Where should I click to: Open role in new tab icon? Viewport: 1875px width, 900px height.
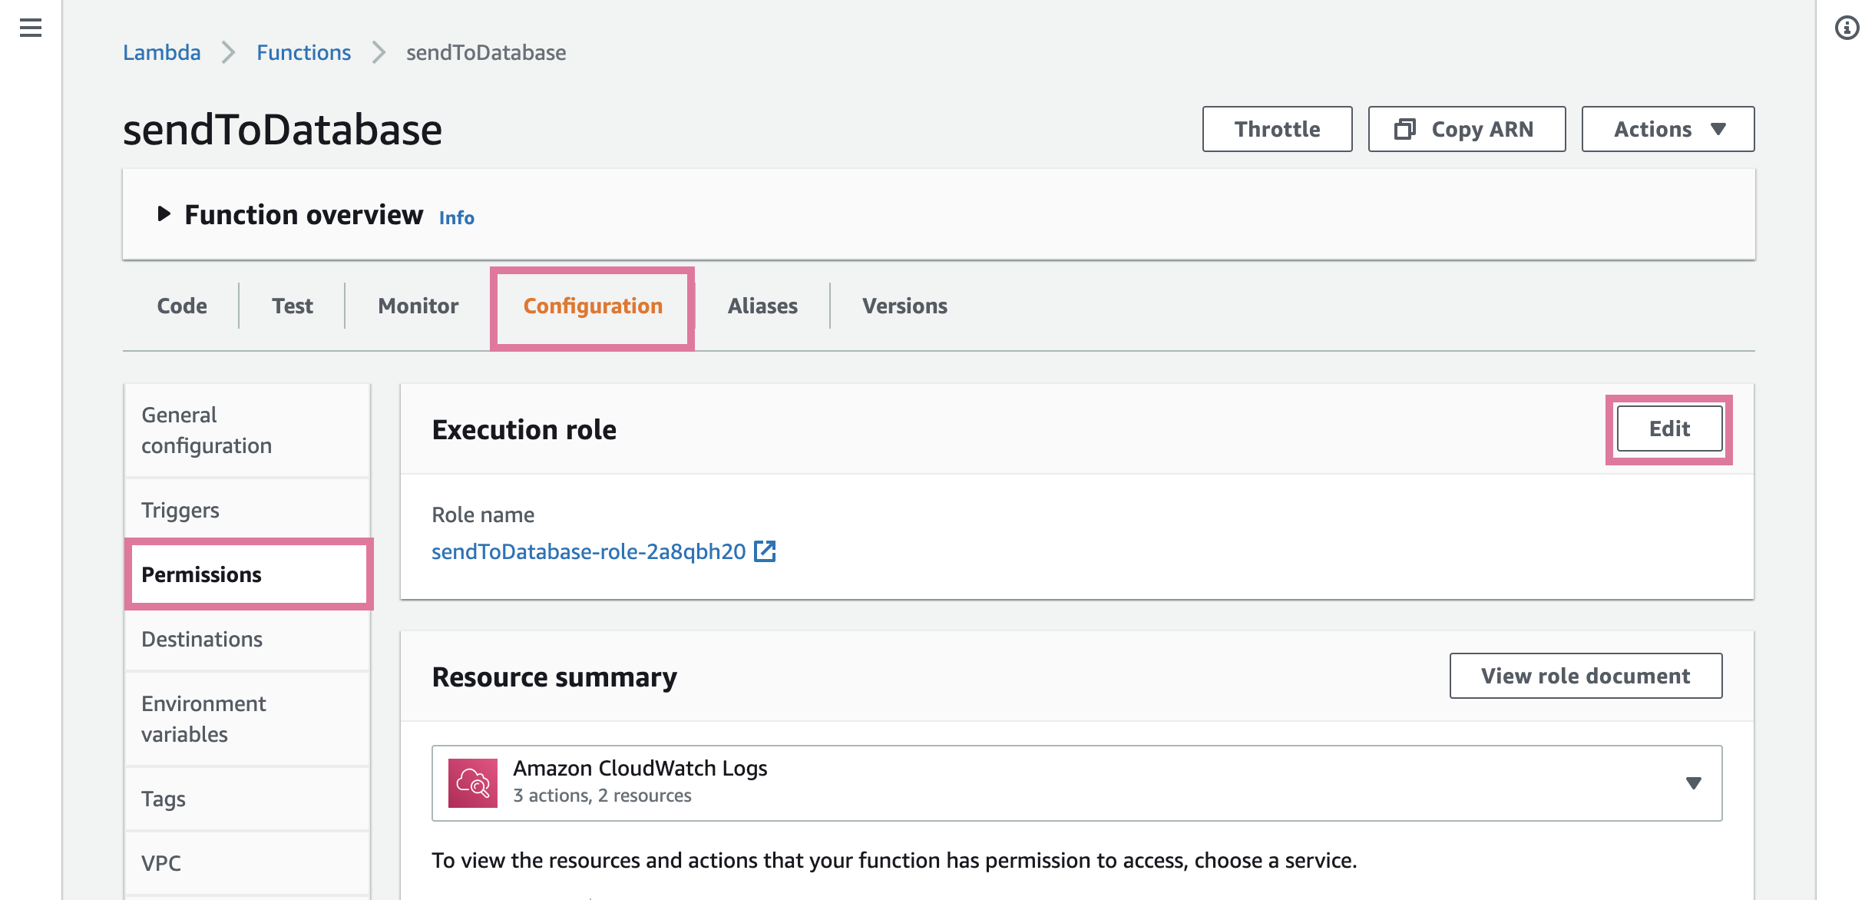click(765, 551)
